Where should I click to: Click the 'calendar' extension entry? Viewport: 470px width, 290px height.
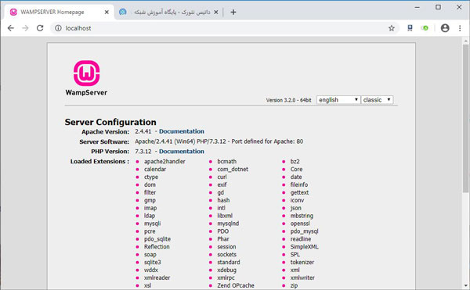pyautogui.click(x=155, y=169)
